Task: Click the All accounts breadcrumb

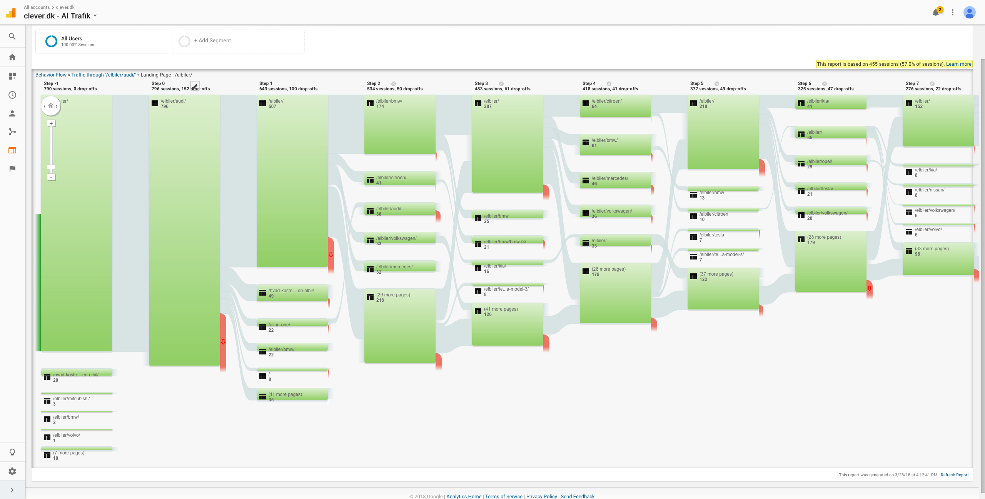Action: click(37, 7)
